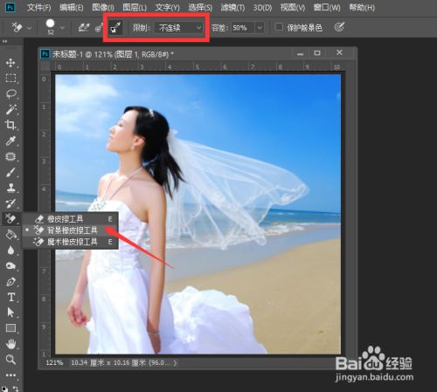Minimize the document window
437x392 pixels.
coord(300,53)
